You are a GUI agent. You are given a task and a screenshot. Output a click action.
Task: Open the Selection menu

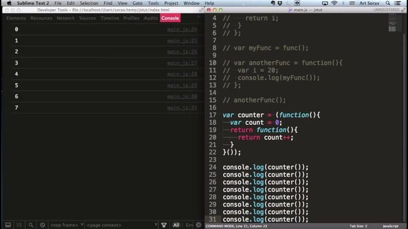pos(89,3)
